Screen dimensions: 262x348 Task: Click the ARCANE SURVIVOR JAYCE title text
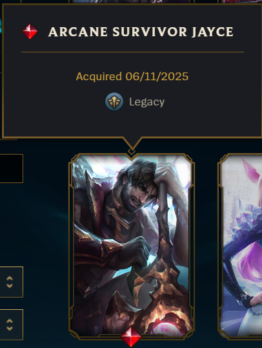(x=141, y=32)
